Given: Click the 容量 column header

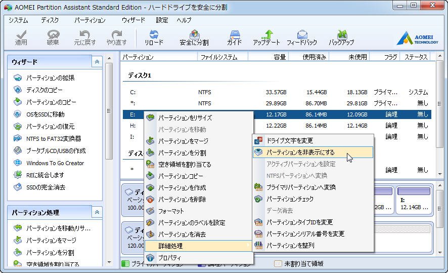Looking at the screenshot, I should (268, 57).
